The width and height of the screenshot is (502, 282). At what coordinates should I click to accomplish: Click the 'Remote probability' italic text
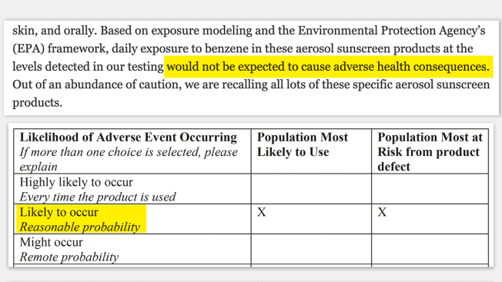click(69, 257)
